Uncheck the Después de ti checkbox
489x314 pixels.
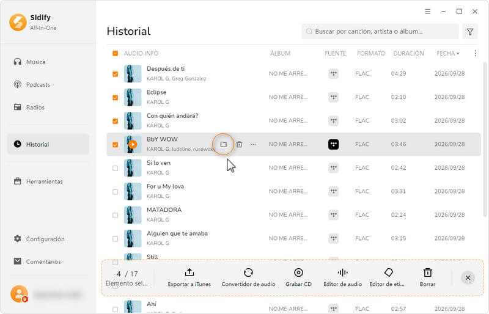point(115,74)
